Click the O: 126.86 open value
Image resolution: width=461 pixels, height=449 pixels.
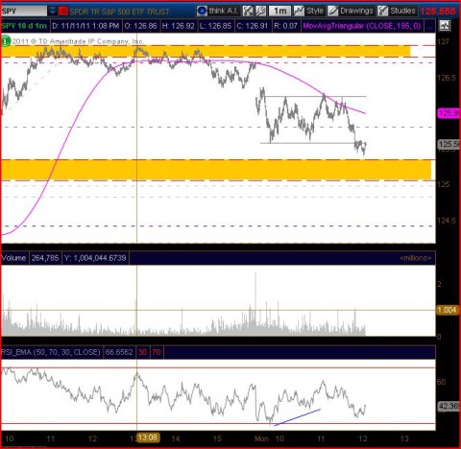(140, 26)
